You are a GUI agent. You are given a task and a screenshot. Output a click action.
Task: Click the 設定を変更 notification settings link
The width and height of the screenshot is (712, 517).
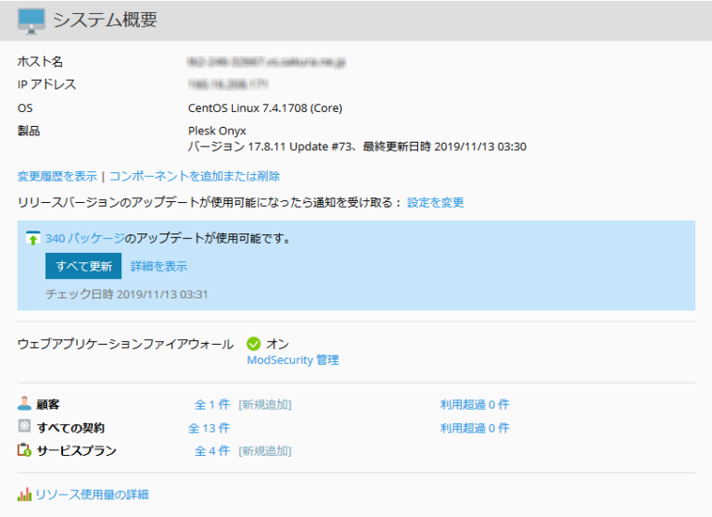[x=436, y=202]
